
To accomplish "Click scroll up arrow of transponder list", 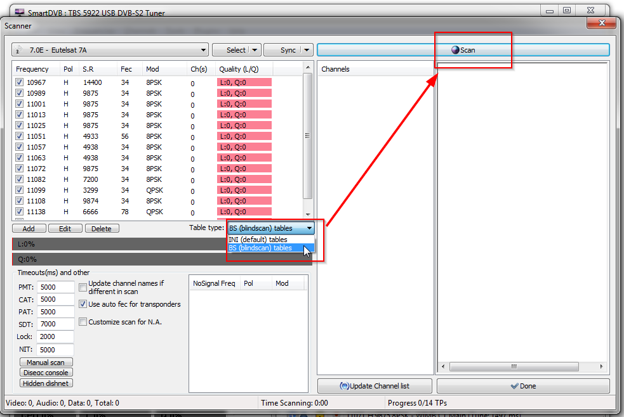I will tap(308, 68).
